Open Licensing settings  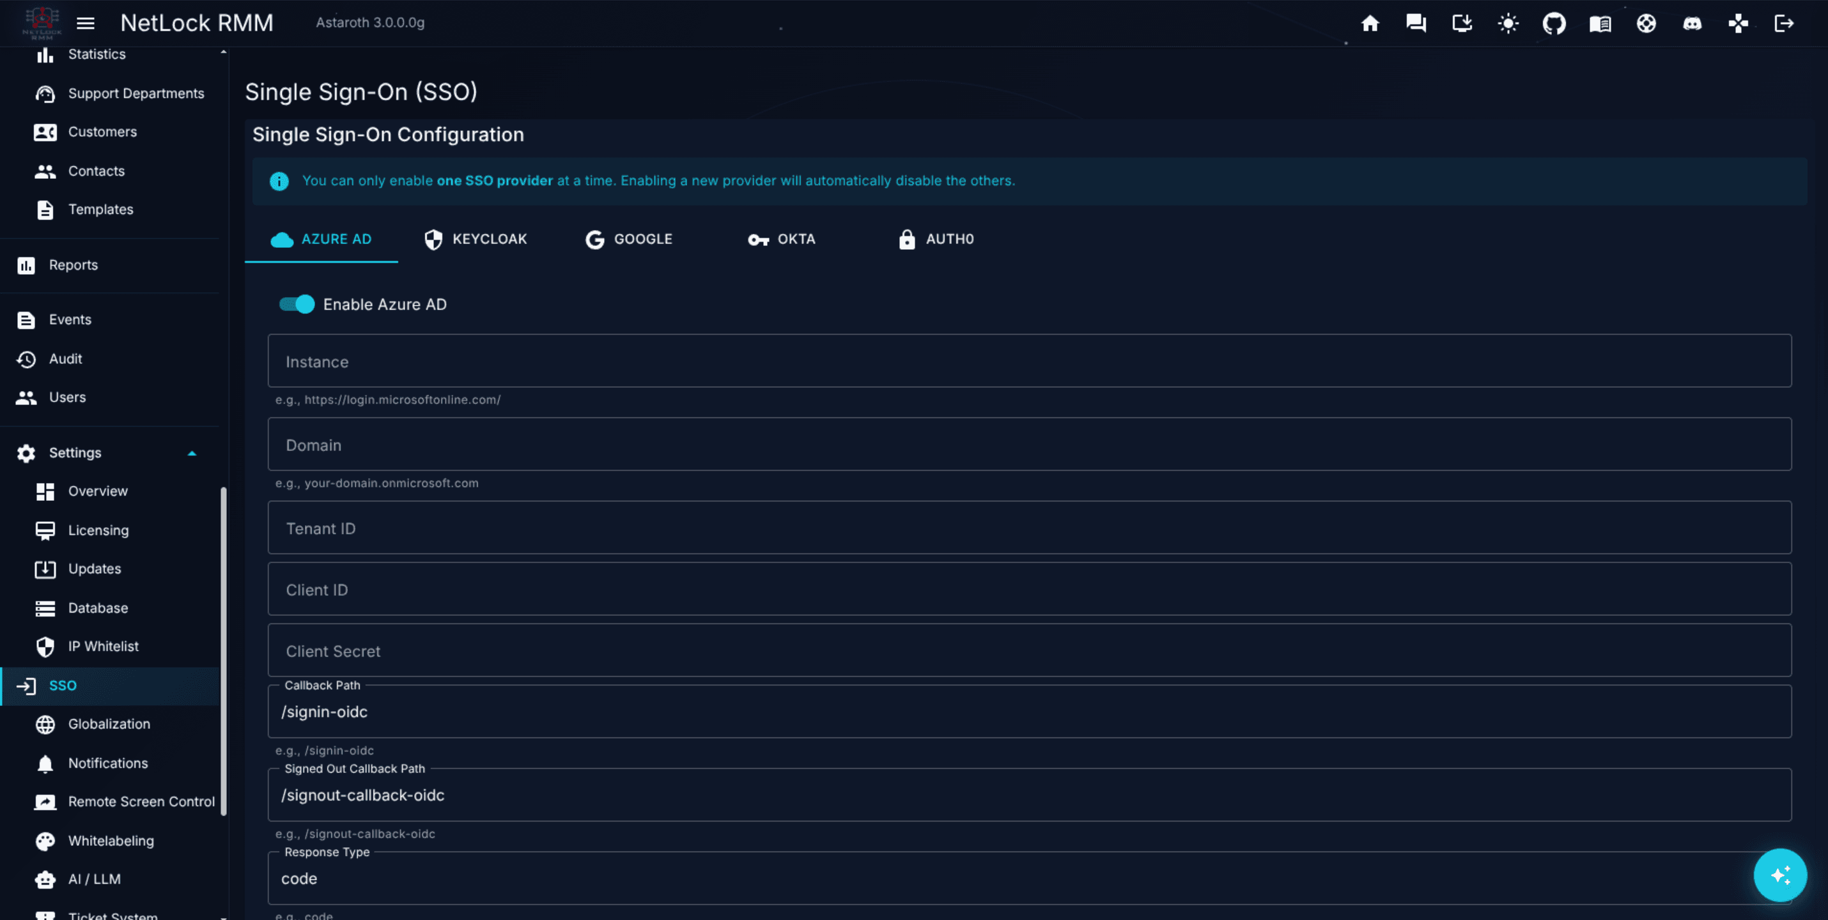[98, 530]
